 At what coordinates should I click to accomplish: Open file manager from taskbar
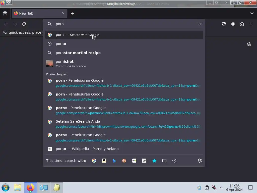(x=18, y=187)
